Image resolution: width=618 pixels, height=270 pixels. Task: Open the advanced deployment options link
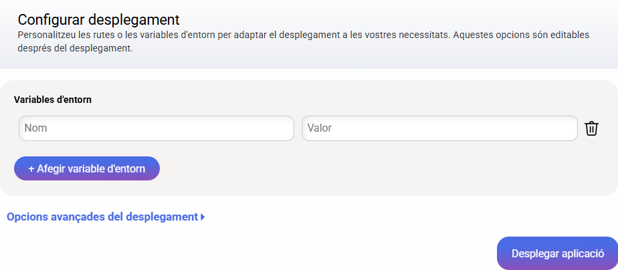click(x=103, y=217)
